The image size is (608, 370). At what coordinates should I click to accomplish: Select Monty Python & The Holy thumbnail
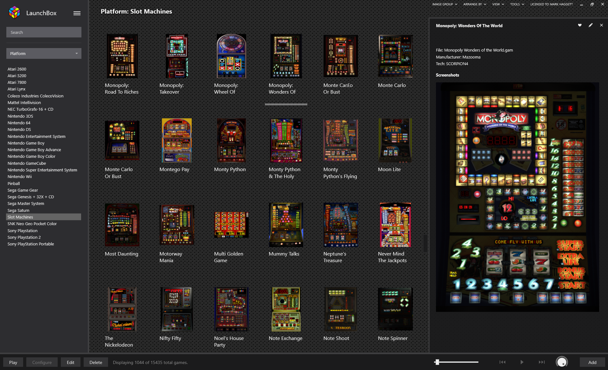coord(286,140)
